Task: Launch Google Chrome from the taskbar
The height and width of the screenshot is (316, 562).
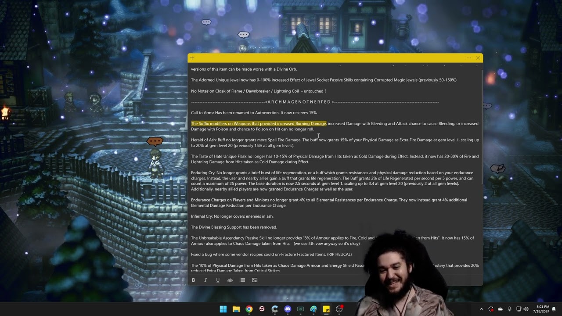Action: [x=249, y=309]
